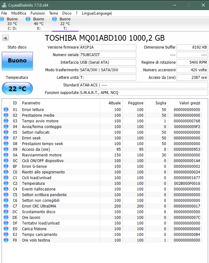The width and height of the screenshot is (209, 263).
Task: Click the TOSHIBA MQ01ABD100 1000,2 GB title
Action: click(x=105, y=38)
